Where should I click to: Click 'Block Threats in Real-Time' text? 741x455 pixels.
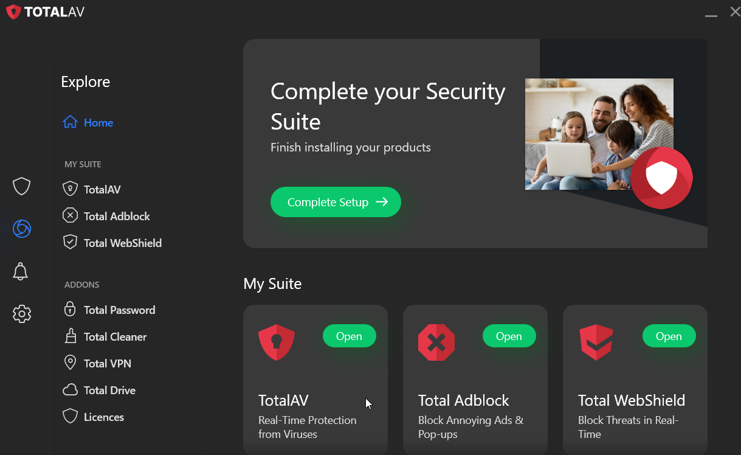click(x=628, y=427)
